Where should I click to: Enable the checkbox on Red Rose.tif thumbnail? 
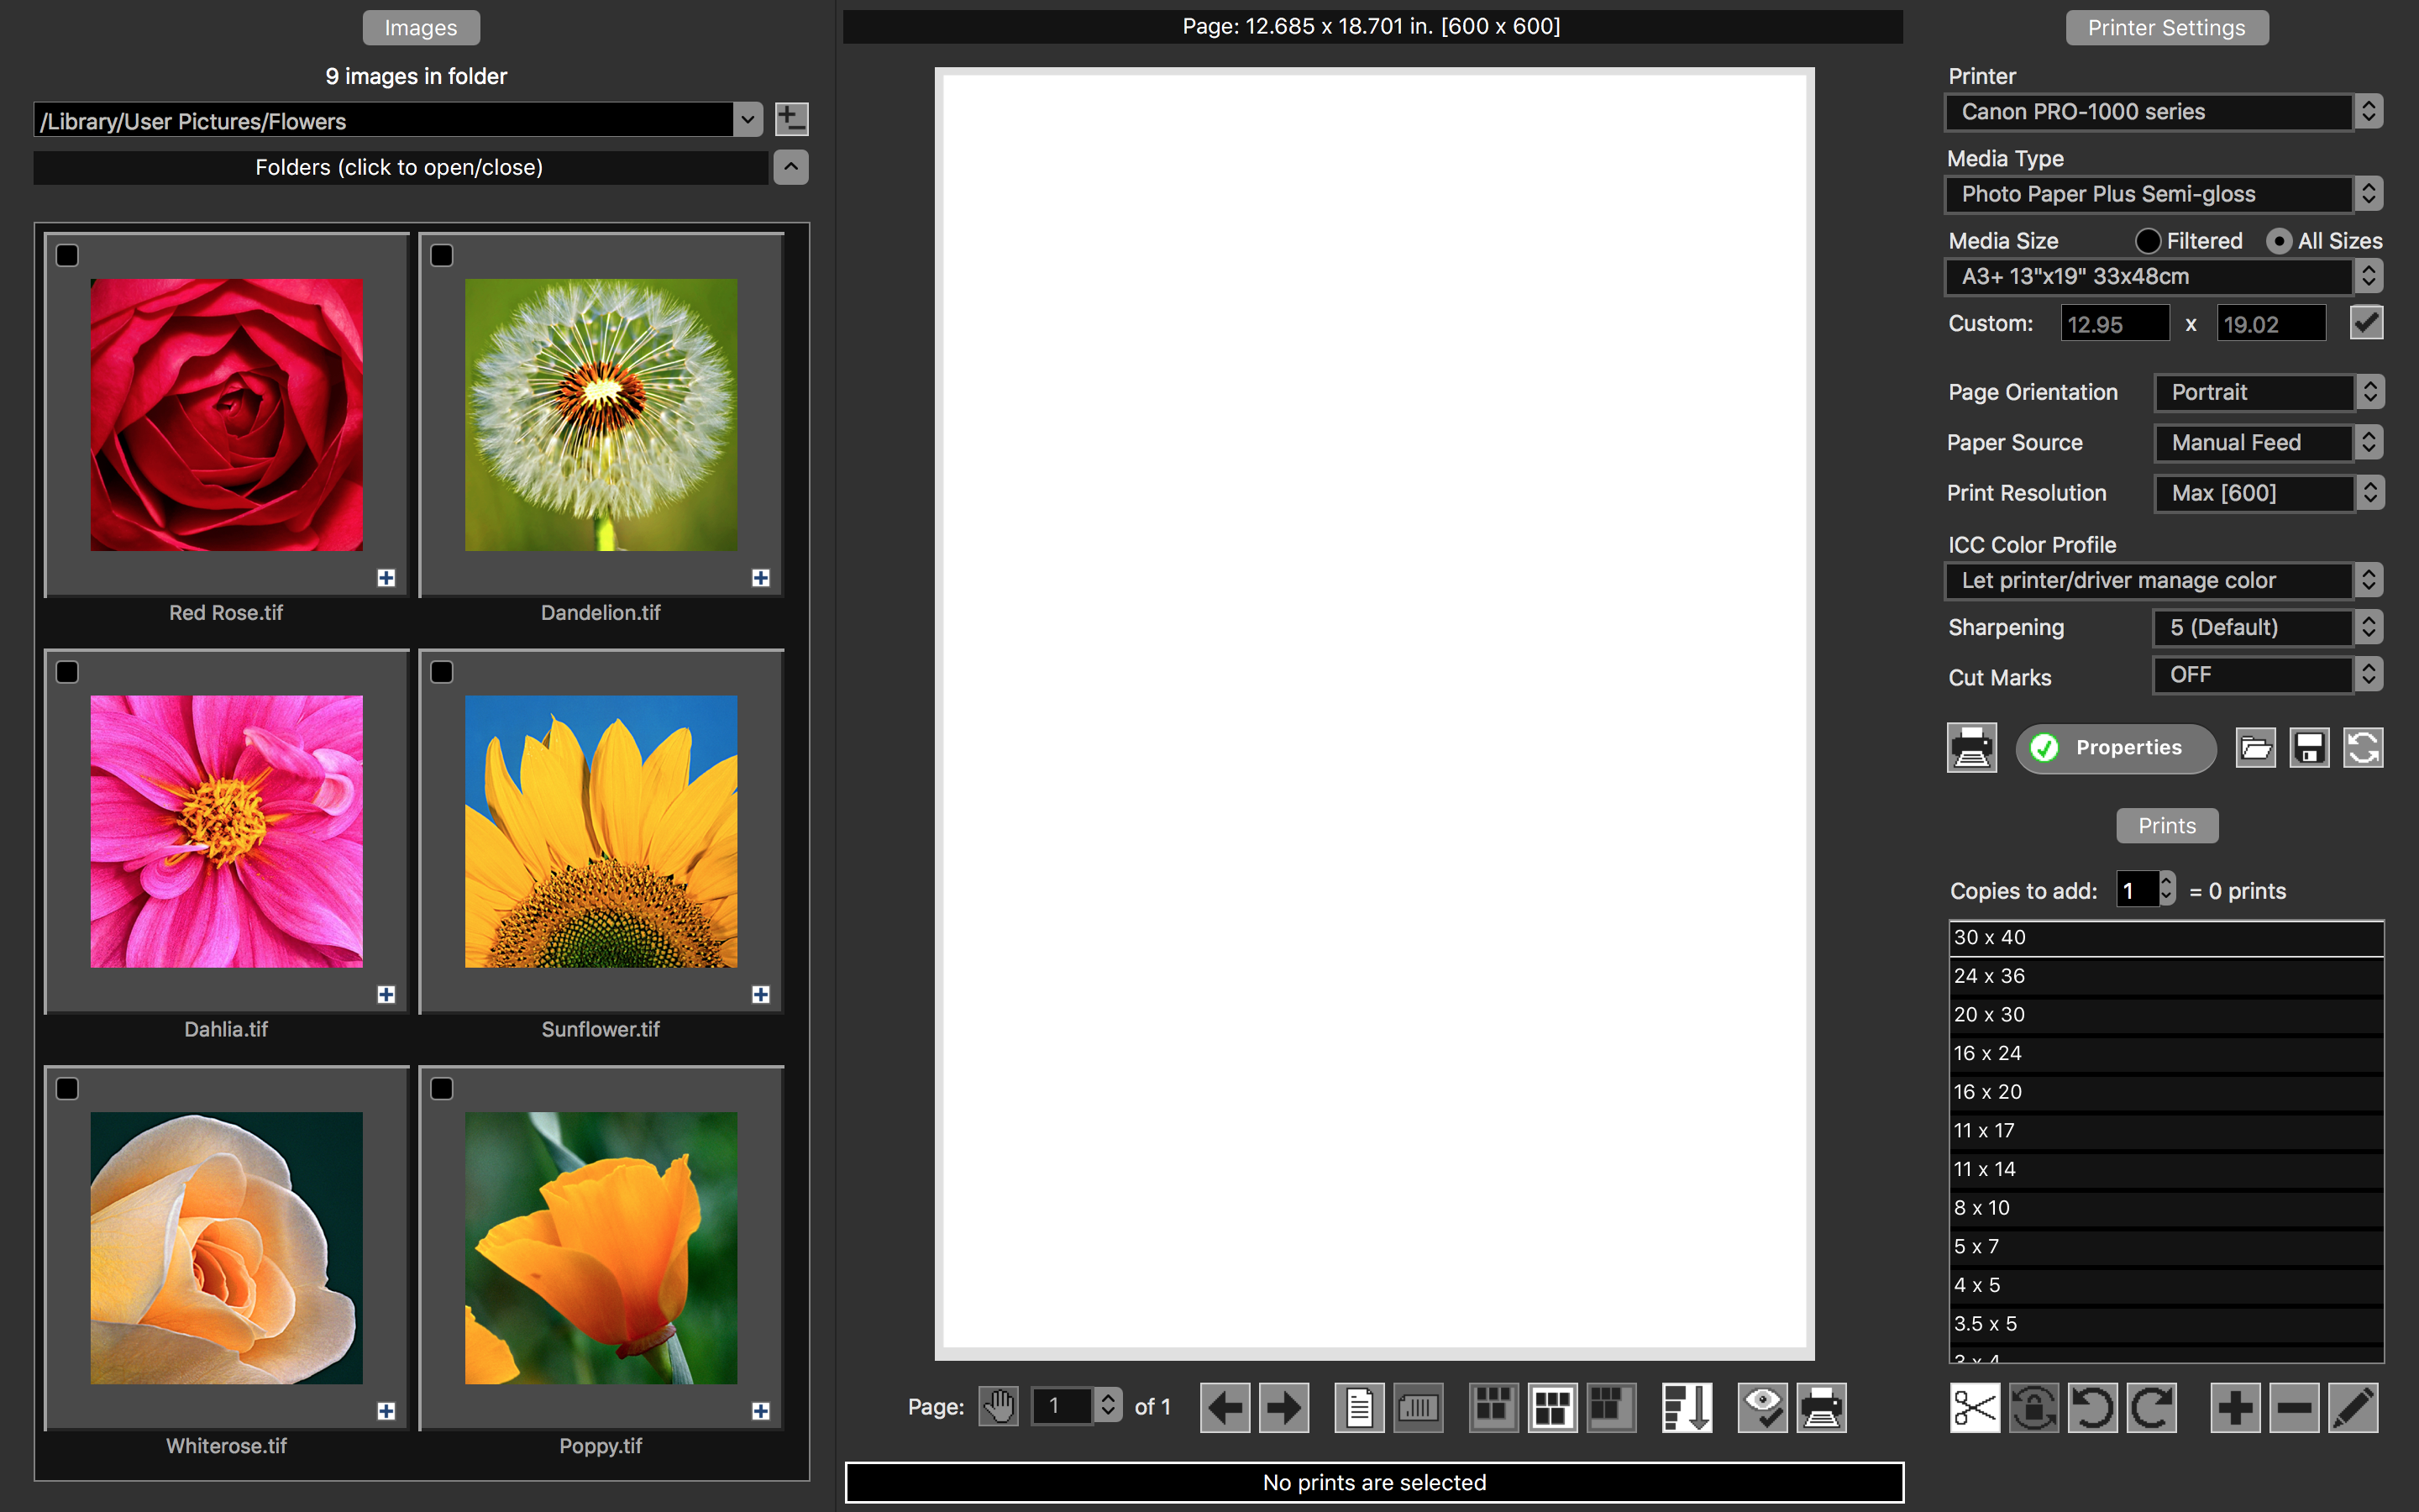click(67, 256)
